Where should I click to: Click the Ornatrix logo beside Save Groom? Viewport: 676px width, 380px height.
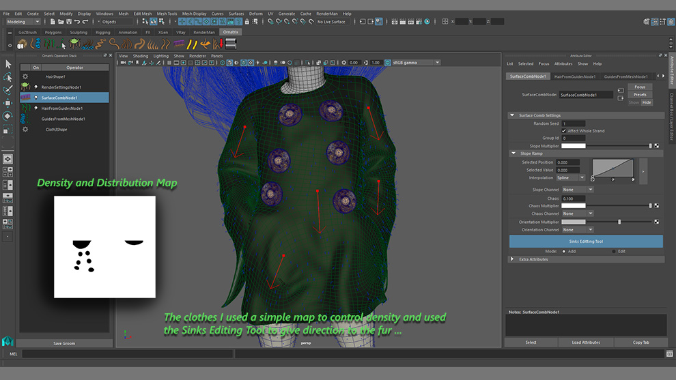coord(8,340)
